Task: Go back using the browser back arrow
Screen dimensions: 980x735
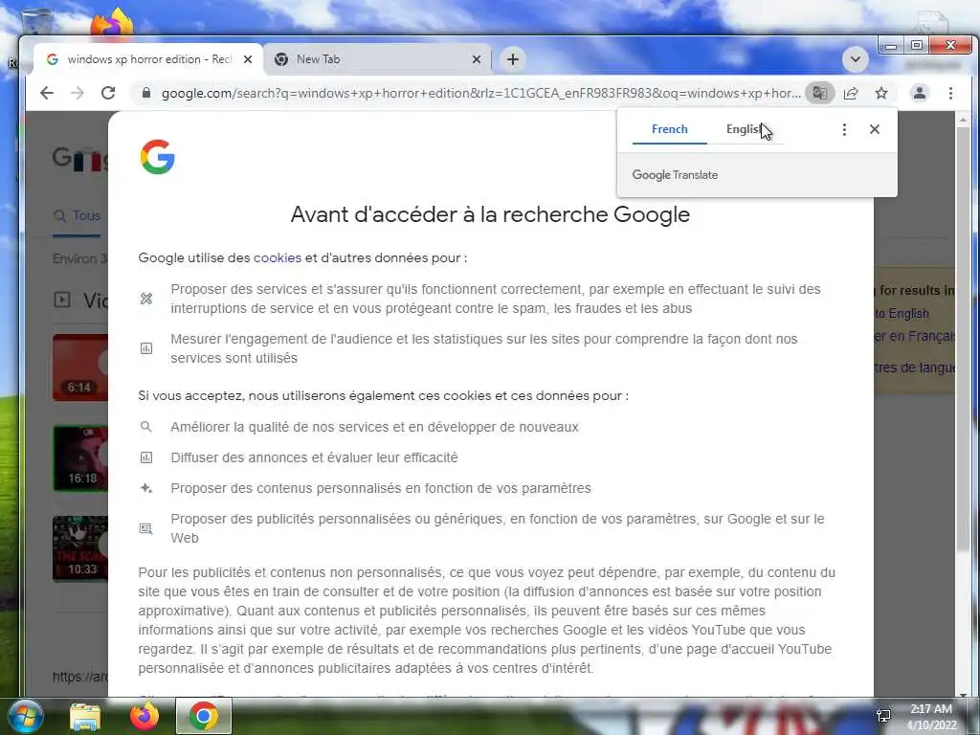Action: pyautogui.click(x=47, y=93)
